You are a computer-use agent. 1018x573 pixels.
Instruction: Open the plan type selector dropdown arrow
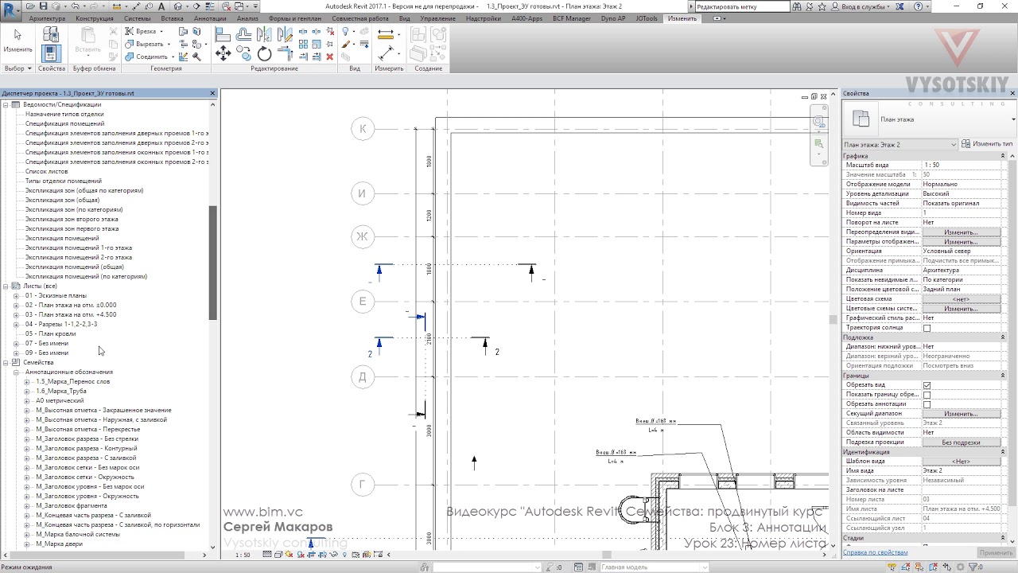[1013, 119]
